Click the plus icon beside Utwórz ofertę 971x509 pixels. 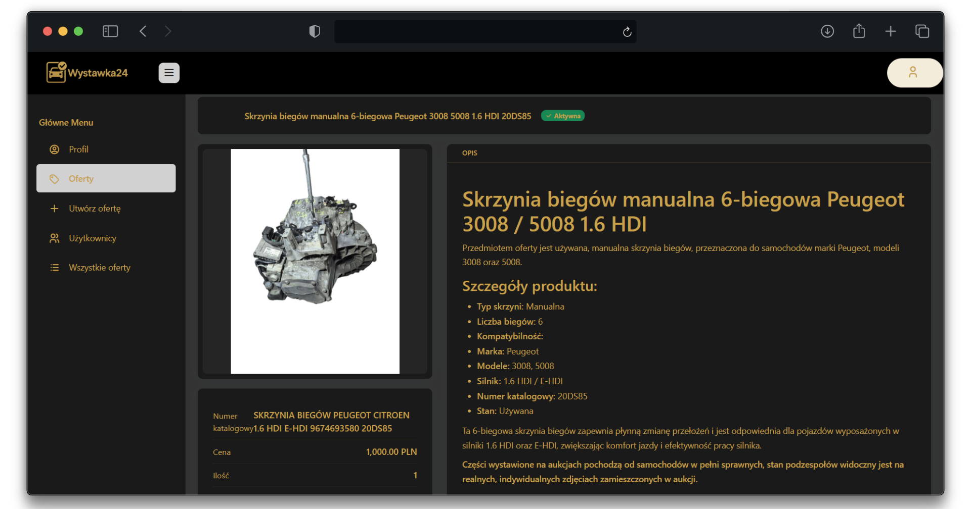click(54, 208)
